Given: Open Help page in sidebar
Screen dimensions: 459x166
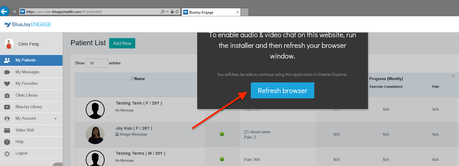Looking at the screenshot, I should 31,142.
